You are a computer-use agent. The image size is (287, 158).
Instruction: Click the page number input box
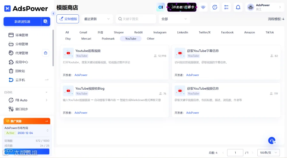click(235, 153)
